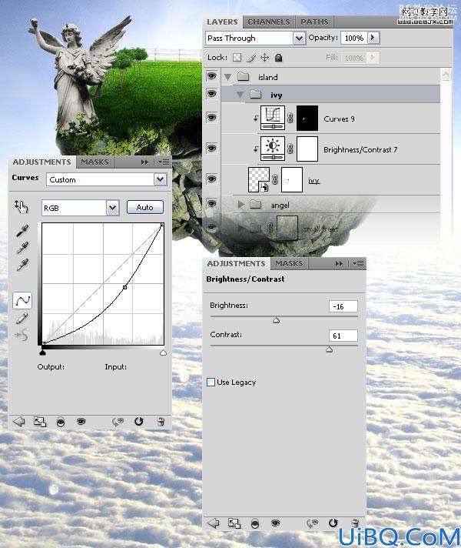461x548 pixels.
Task: Open the Curves preset Custom dropdown
Action: pyautogui.click(x=160, y=179)
